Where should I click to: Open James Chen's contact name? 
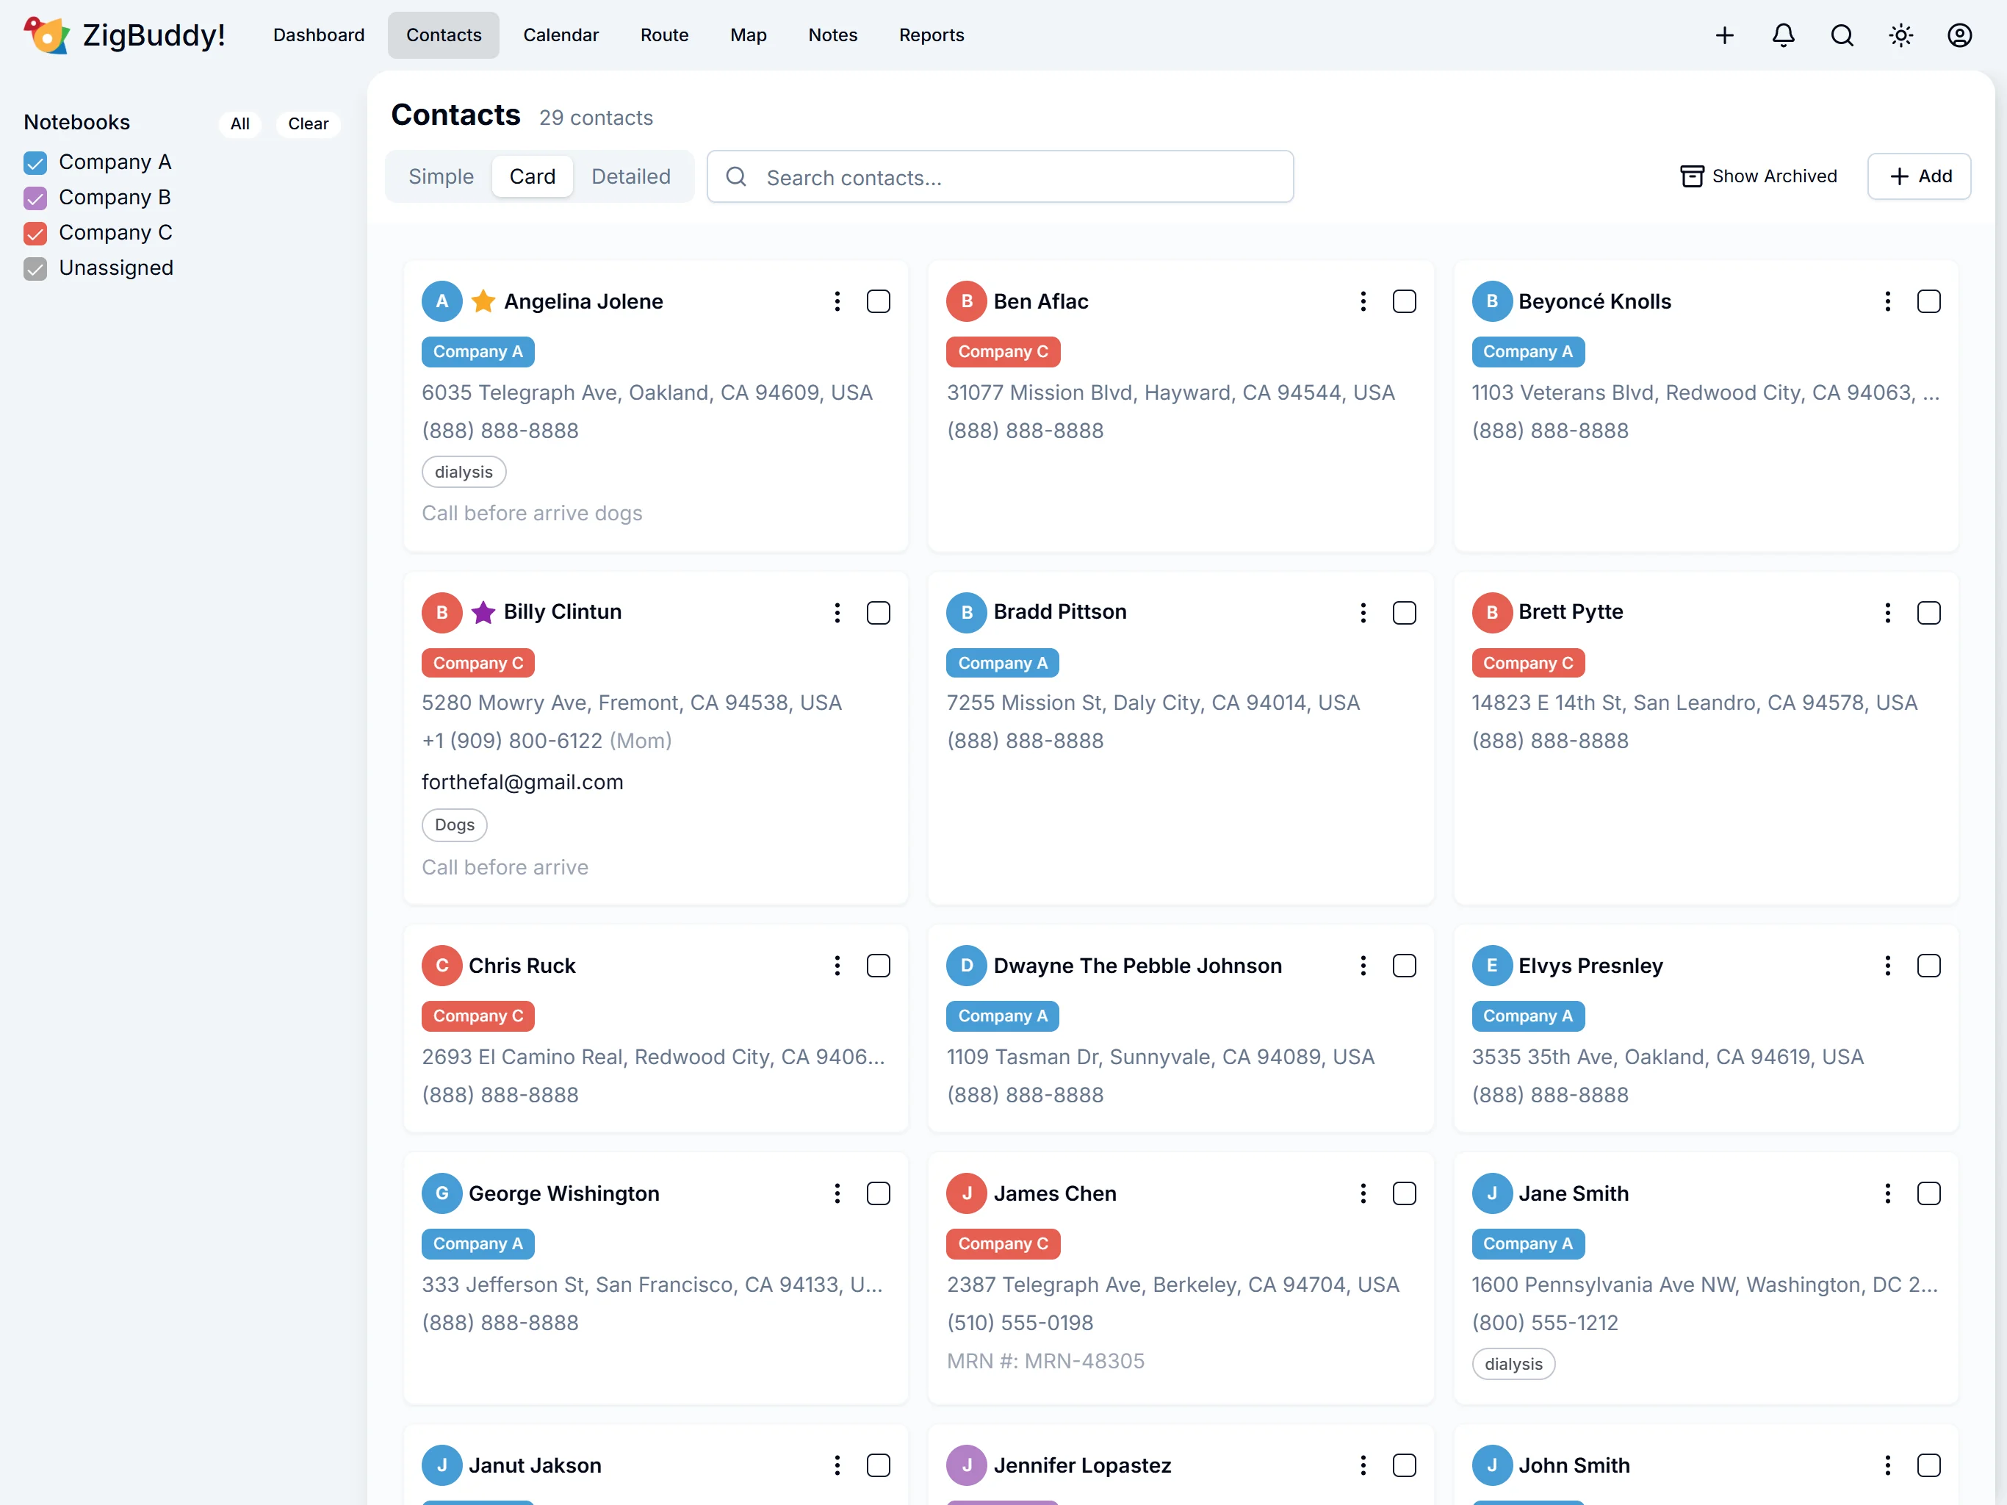point(1054,1193)
